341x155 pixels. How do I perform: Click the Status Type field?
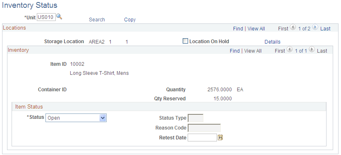tap(196, 118)
